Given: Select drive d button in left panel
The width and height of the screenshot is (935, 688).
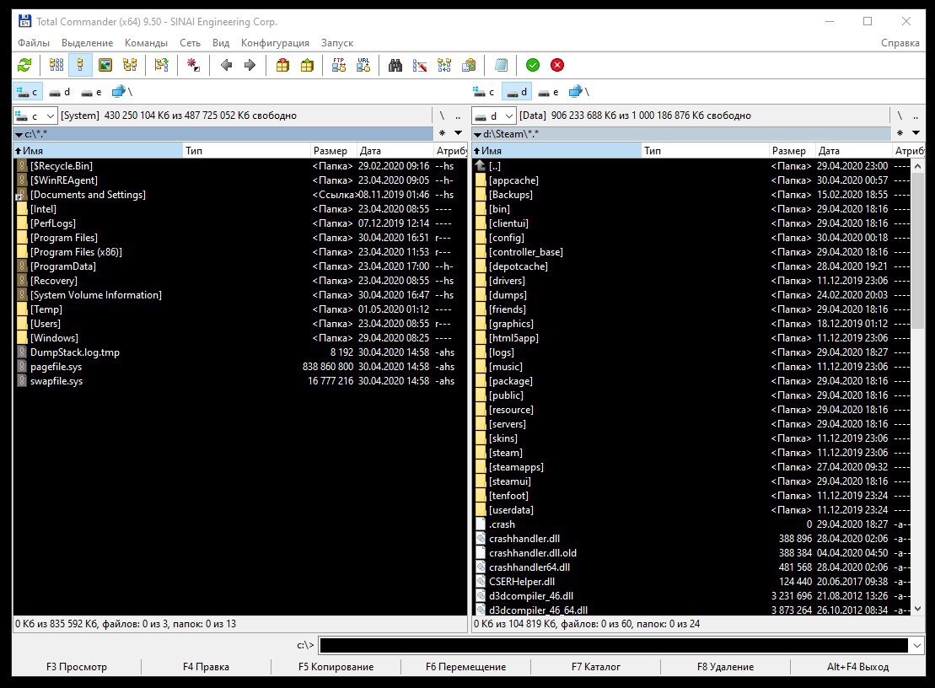Looking at the screenshot, I should click(x=60, y=92).
